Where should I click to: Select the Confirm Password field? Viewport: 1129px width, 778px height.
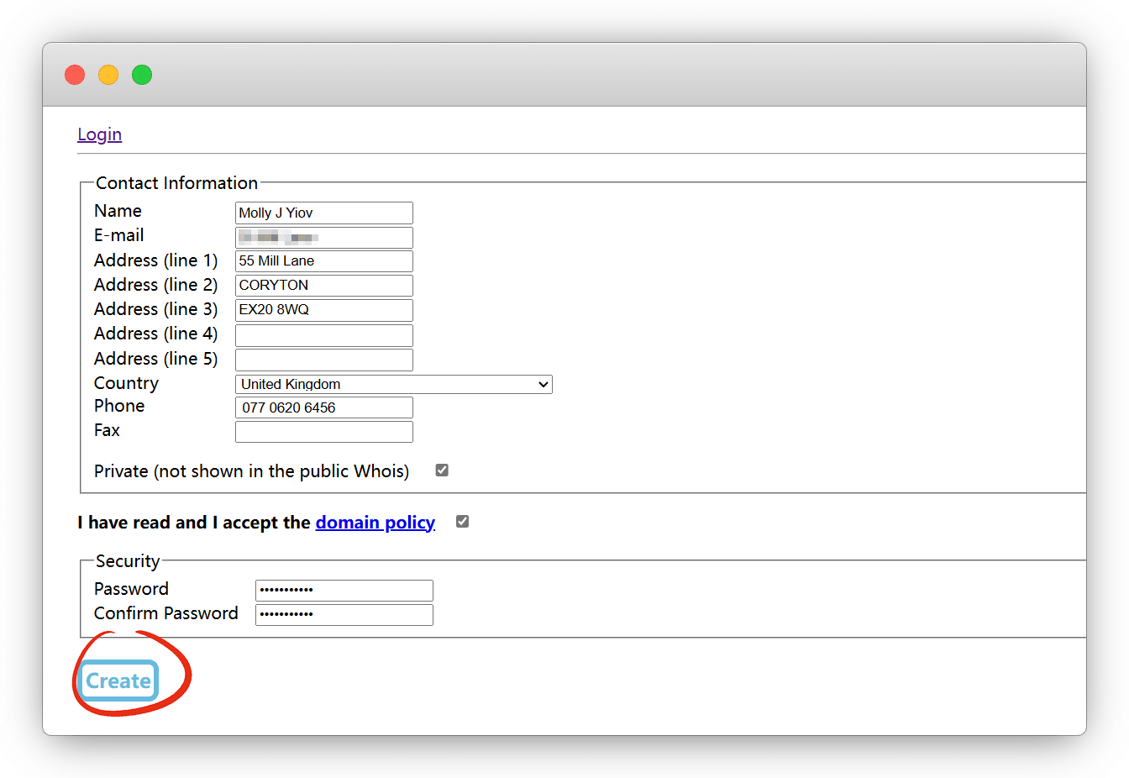click(344, 614)
